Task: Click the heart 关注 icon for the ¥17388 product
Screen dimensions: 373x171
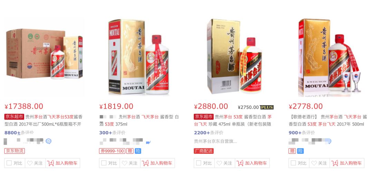Action: click(30, 163)
